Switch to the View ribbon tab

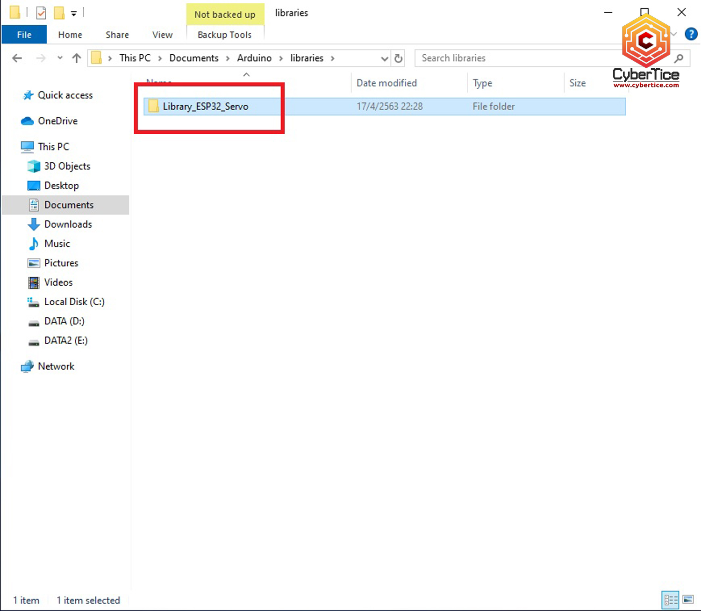162,35
